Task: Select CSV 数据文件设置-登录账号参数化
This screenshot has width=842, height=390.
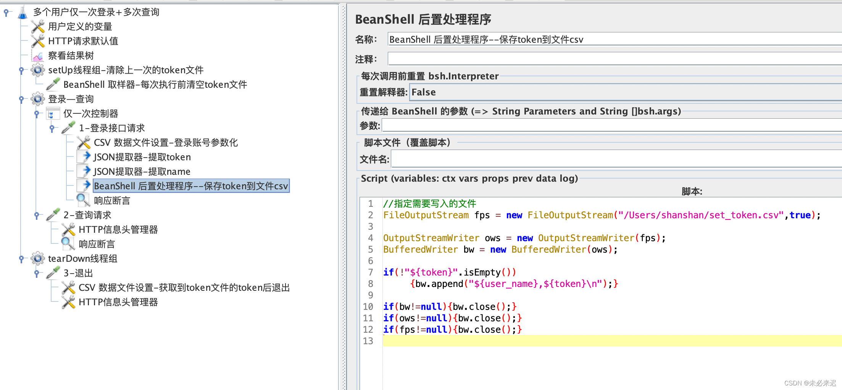Action: (166, 143)
